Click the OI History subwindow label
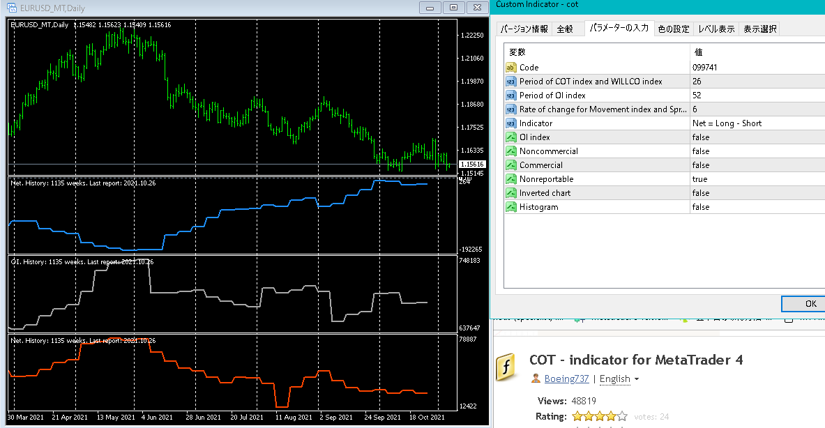Image resolution: width=825 pixels, height=428 pixels. (82, 262)
